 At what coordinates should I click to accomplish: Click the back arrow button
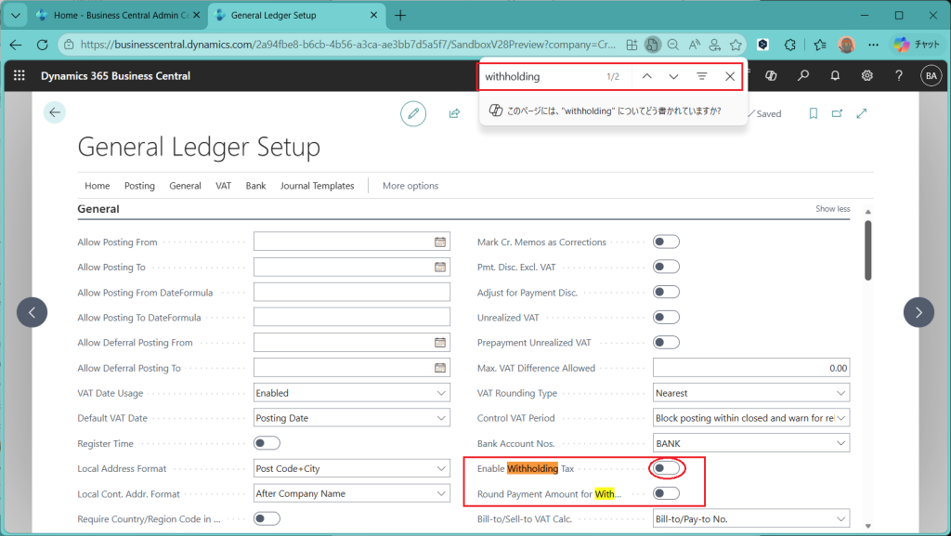[x=55, y=112]
